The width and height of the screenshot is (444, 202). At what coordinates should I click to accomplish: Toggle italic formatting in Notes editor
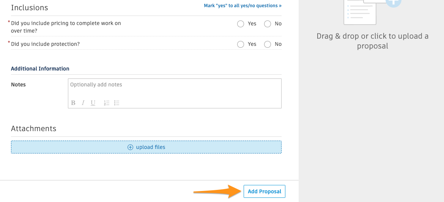coord(83,103)
